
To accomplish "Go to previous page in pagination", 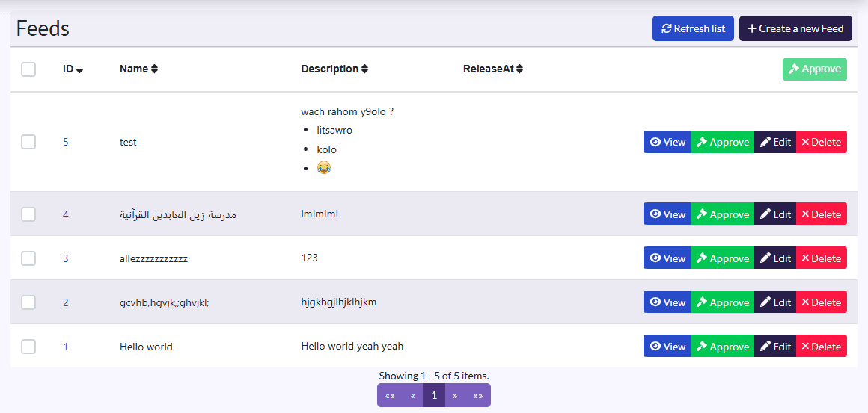I will click(x=412, y=395).
